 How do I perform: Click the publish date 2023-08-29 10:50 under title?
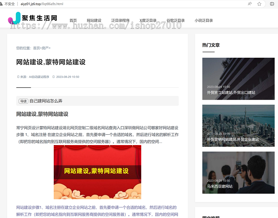(67, 77)
